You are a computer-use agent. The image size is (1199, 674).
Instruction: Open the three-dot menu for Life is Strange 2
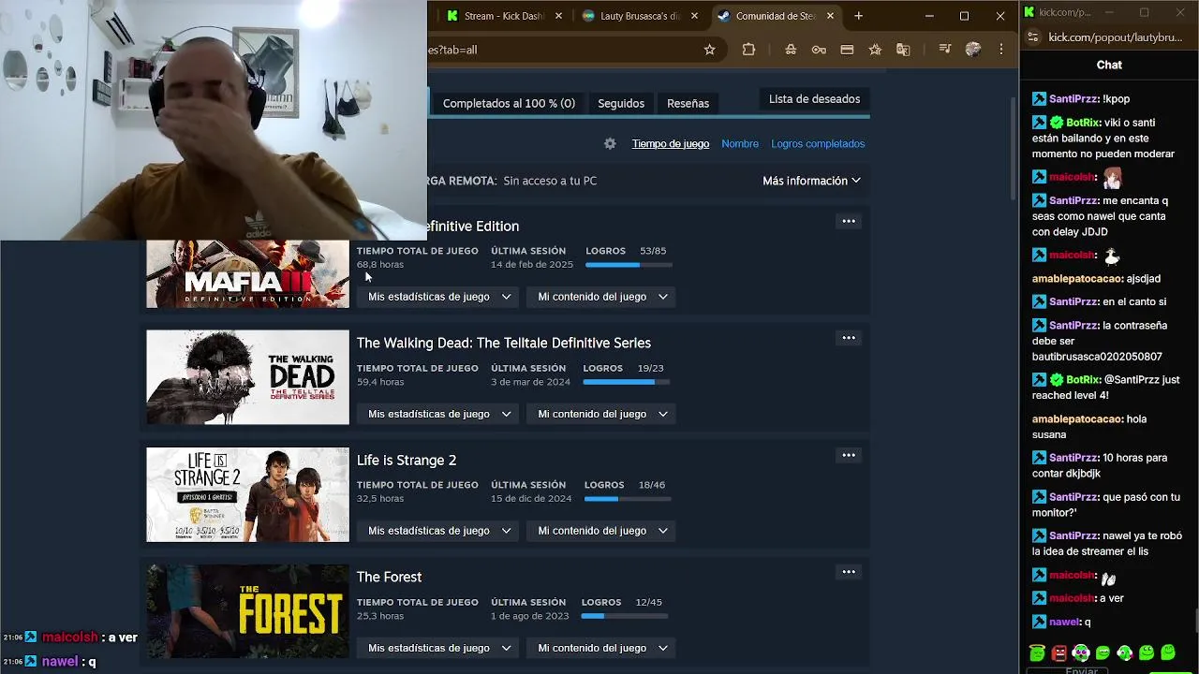849,455
